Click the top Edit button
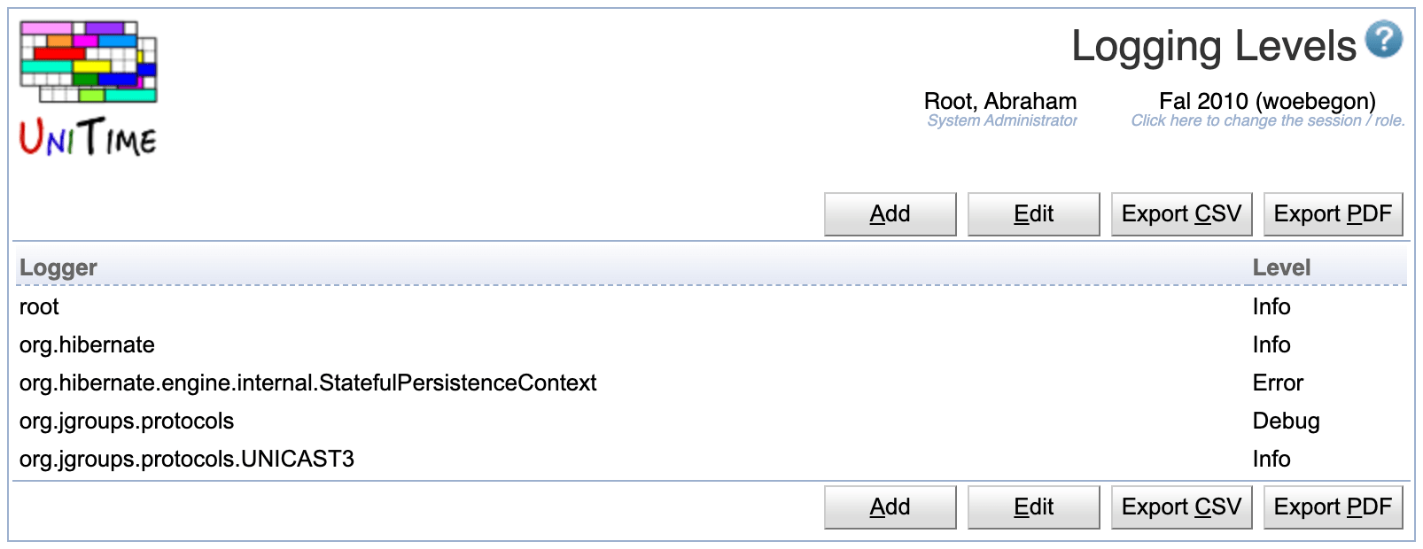 [1033, 214]
